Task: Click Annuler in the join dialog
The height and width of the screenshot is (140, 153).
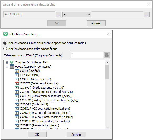Action: pos(96,23)
